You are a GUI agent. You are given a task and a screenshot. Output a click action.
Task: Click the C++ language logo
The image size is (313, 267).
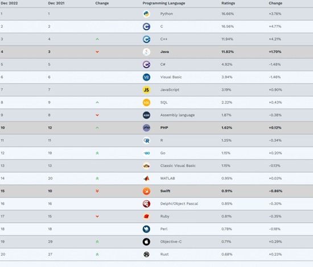(146, 39)
